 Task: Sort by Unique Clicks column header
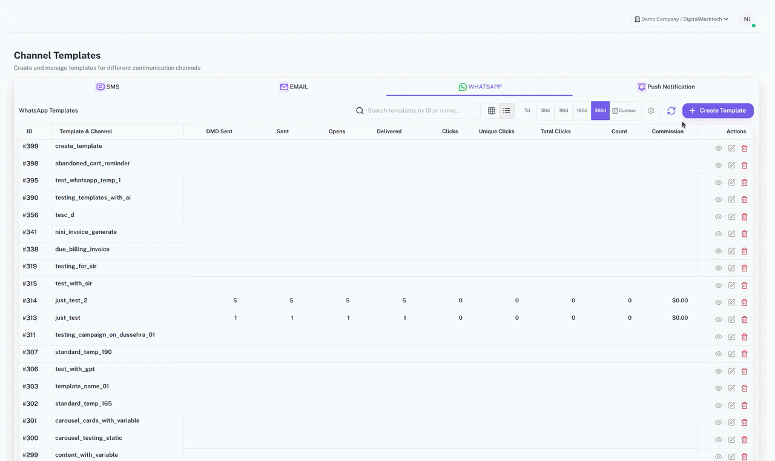pos(496,131)
